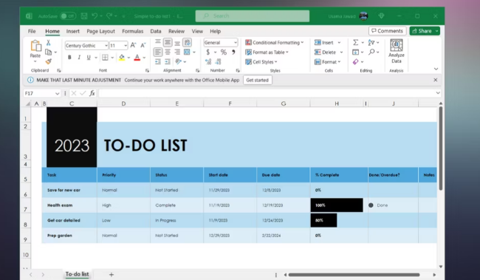The width and height of the screenshot is (480, 280).
Task: Click in the Search box
Action: 253,16
